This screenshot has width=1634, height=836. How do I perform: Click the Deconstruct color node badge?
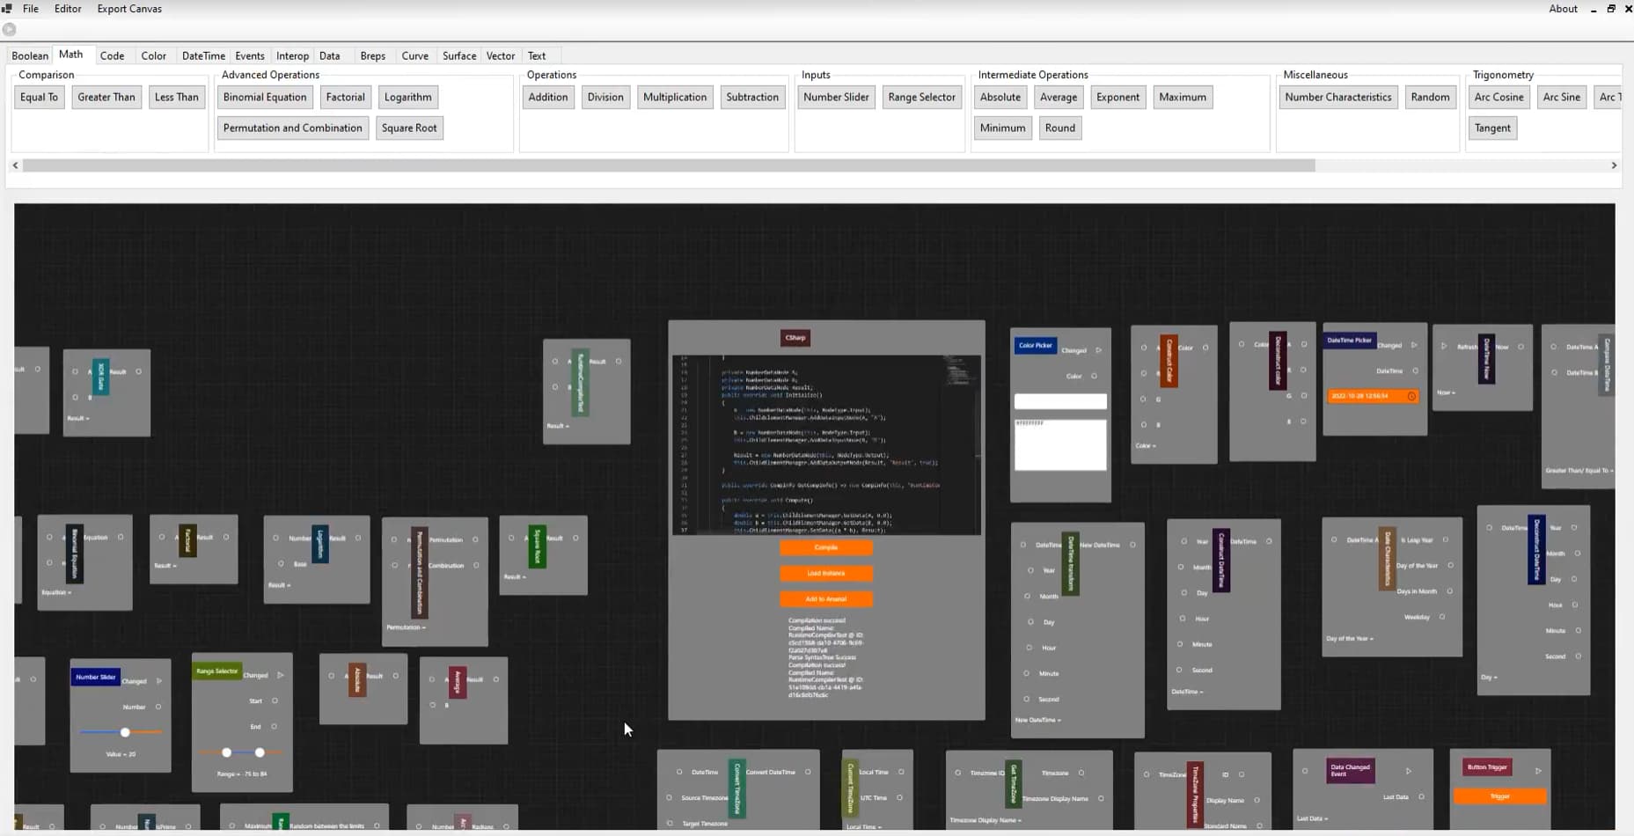pos(1278,361)
